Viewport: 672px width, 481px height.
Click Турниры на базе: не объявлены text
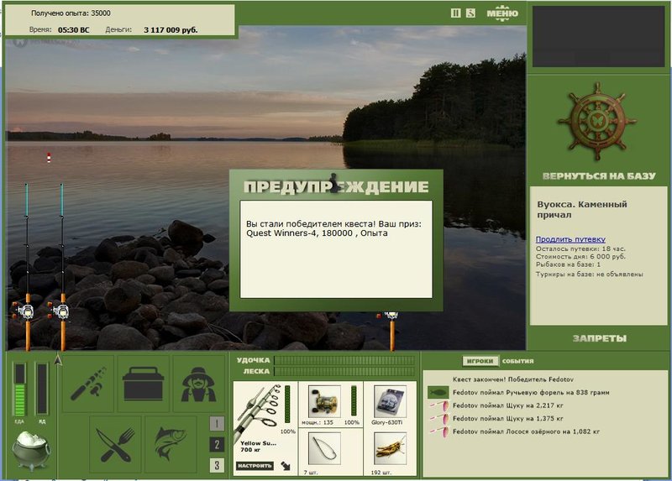590,274
